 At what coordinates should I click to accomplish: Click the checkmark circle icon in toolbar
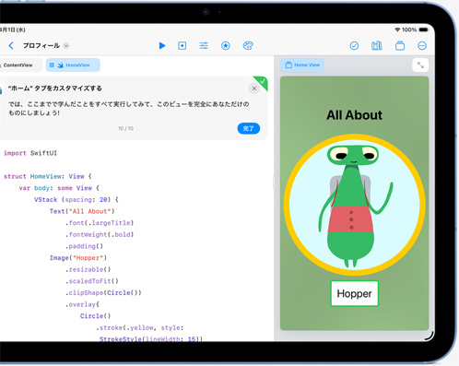click(x=354, y=46)
